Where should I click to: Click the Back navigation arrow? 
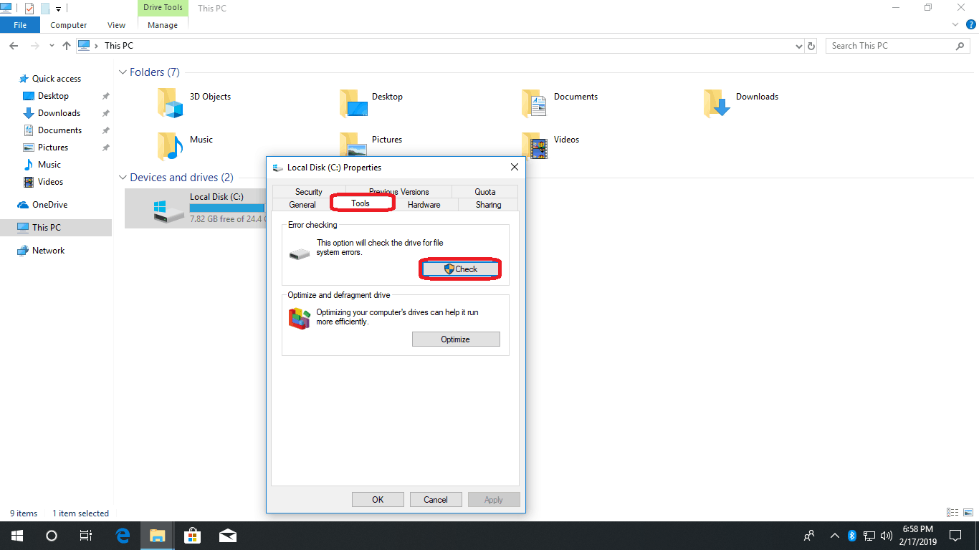point(14,46)
